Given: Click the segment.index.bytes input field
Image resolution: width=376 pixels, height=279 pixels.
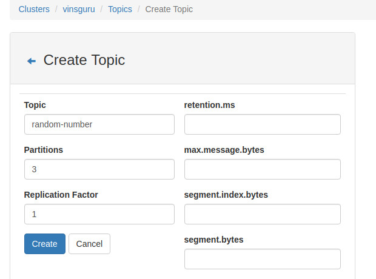Looking at the screenshot, I should [x=262, y=214].
